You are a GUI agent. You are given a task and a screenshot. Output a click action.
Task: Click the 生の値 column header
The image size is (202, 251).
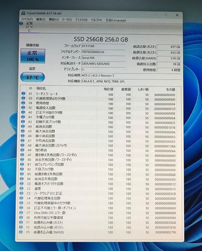point(170,90)
